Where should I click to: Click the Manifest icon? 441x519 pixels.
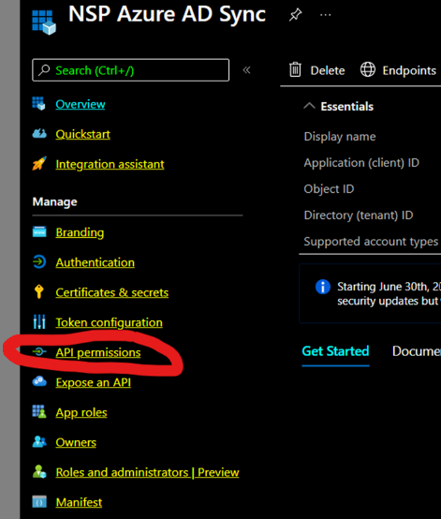pos(39,502)
